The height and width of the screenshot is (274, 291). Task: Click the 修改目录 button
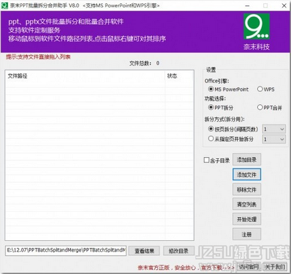[x=179, y=251]
